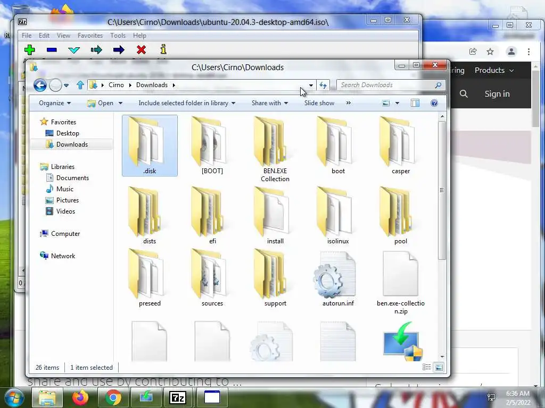Select the isolinux folder
This screenshot has height=408, width=545.
[338, 216]
